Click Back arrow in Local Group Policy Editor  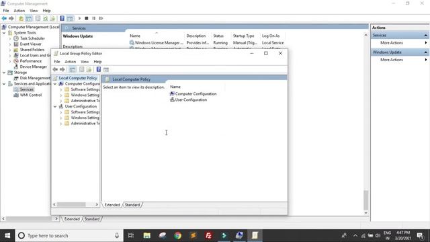pyautogui.click(x=55, y=69)
